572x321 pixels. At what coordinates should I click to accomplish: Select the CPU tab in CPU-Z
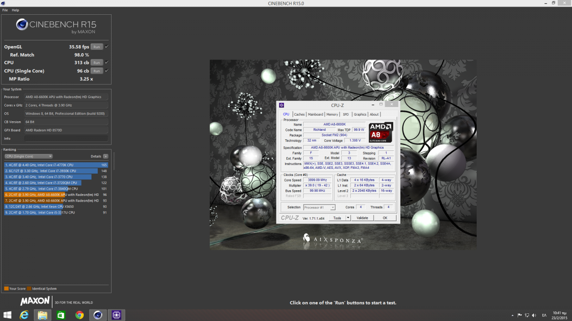pos(286,114)
